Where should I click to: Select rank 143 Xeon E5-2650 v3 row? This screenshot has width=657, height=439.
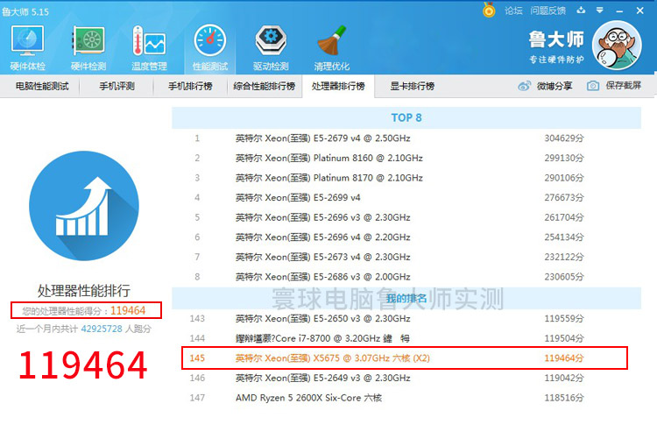(x=406, y=319)
